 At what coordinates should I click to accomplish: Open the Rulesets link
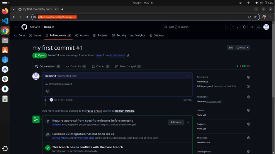point(57,125)
